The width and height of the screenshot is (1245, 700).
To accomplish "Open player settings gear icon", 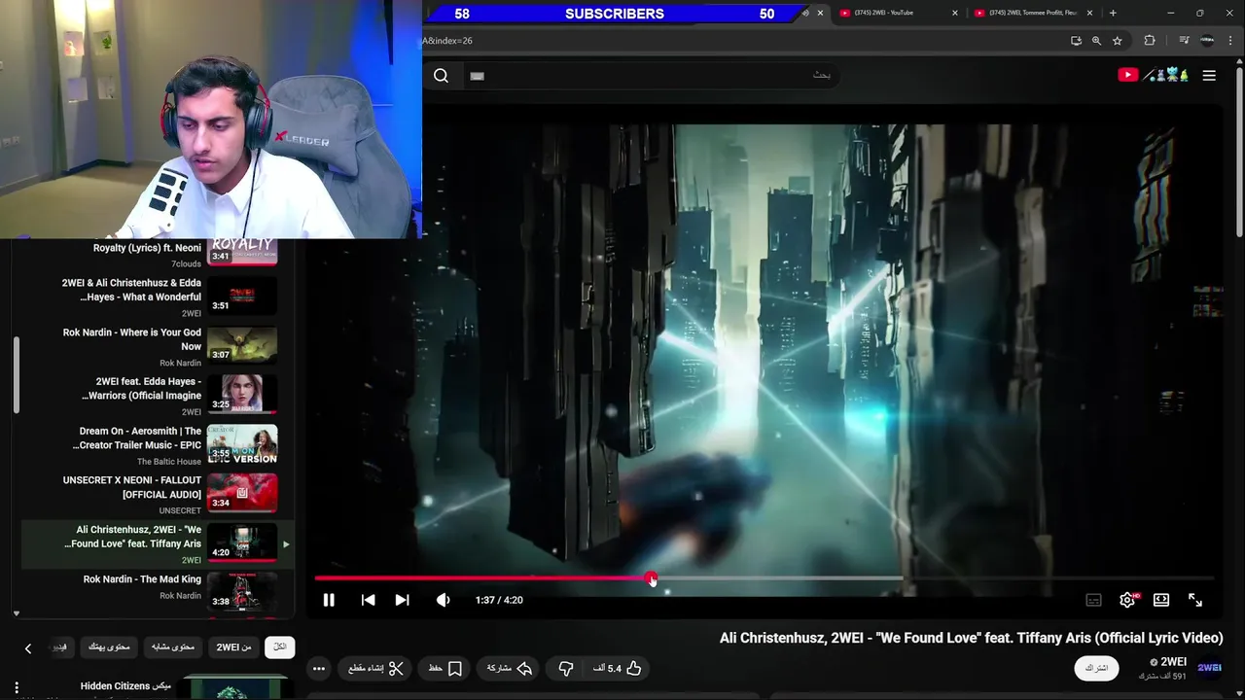I will coord(1127,600).
